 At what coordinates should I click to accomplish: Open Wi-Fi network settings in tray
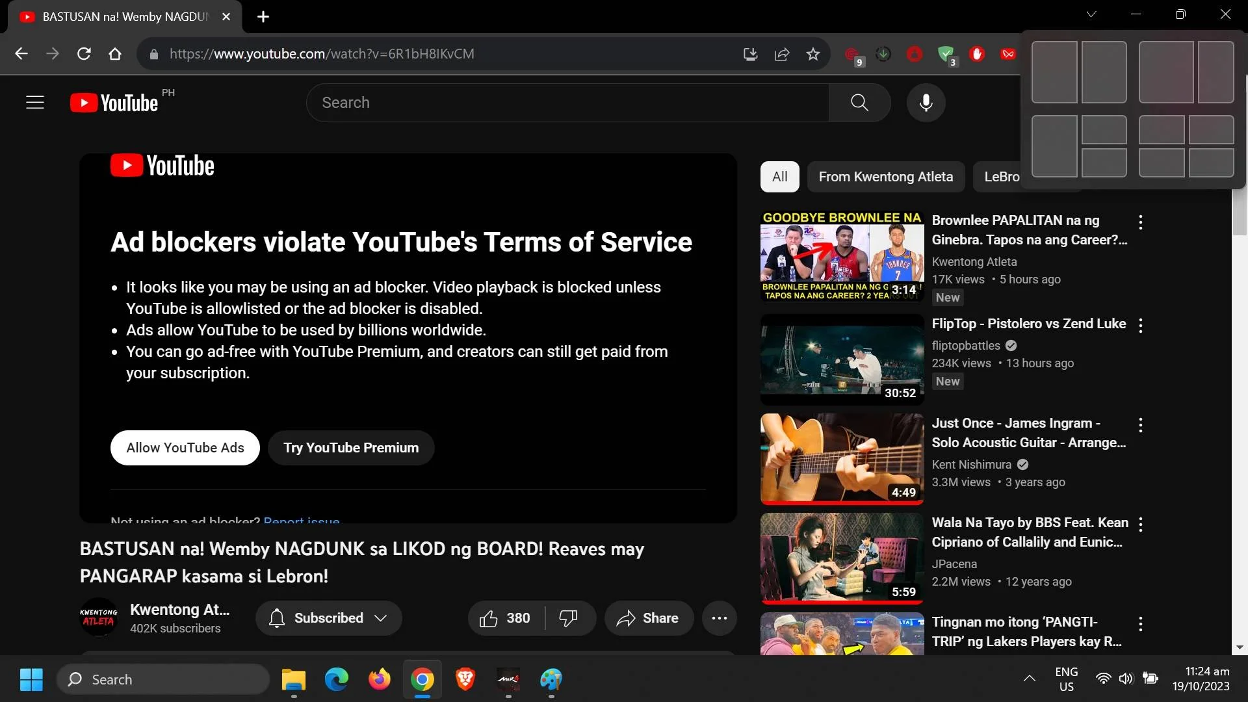(x=1103, y=679)
